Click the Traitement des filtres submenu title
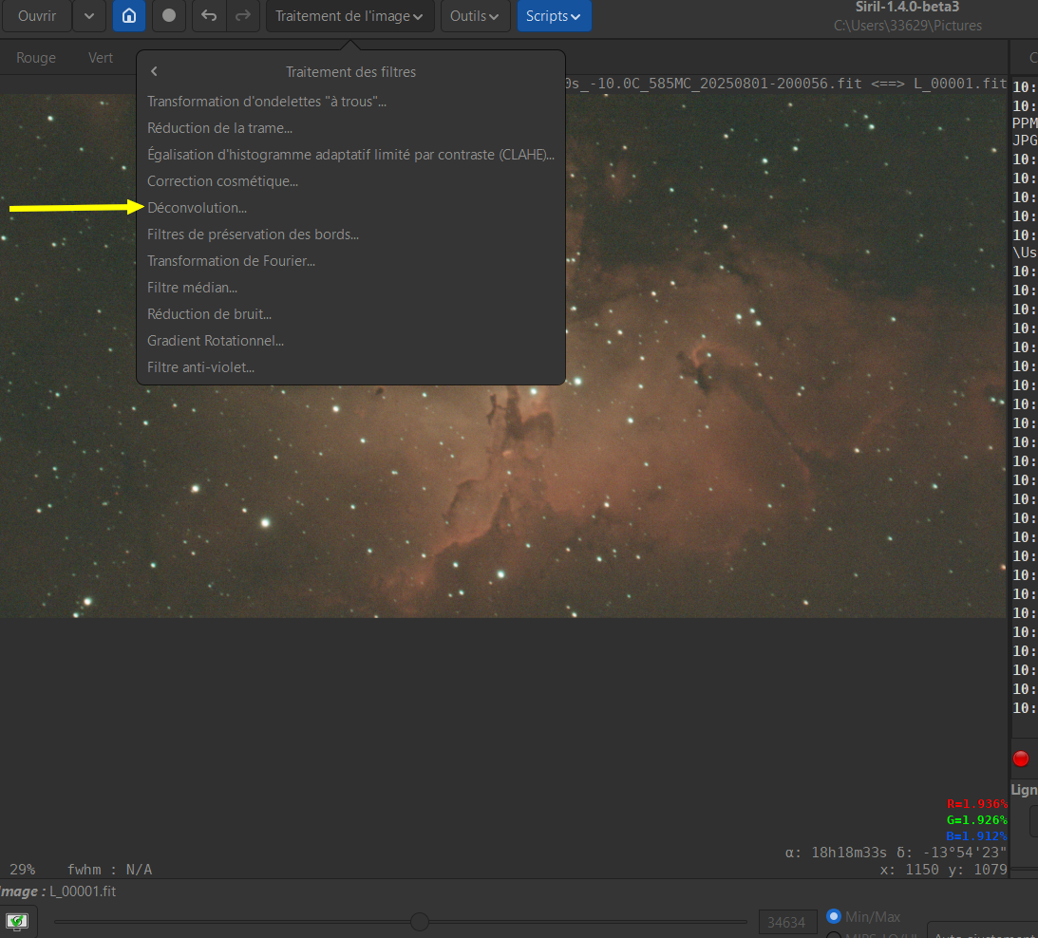This screenshot has width=1038, height=938. click(350, 71)
